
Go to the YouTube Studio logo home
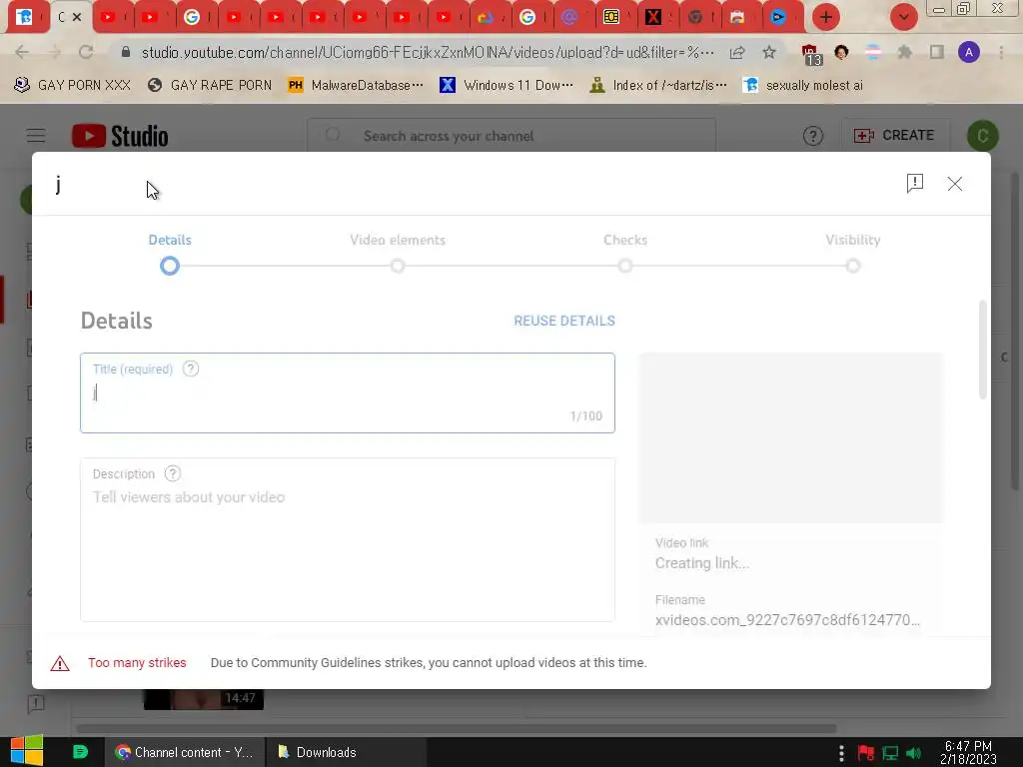click(x=120, y=136)
